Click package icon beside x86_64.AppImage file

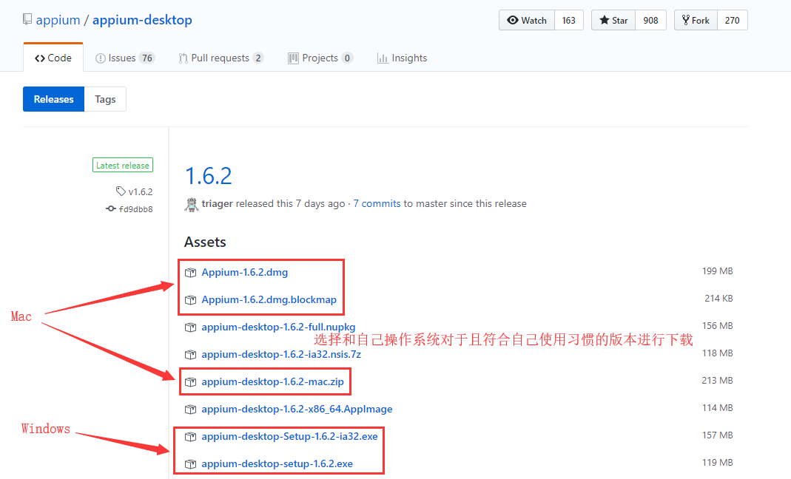click(190, 410)
